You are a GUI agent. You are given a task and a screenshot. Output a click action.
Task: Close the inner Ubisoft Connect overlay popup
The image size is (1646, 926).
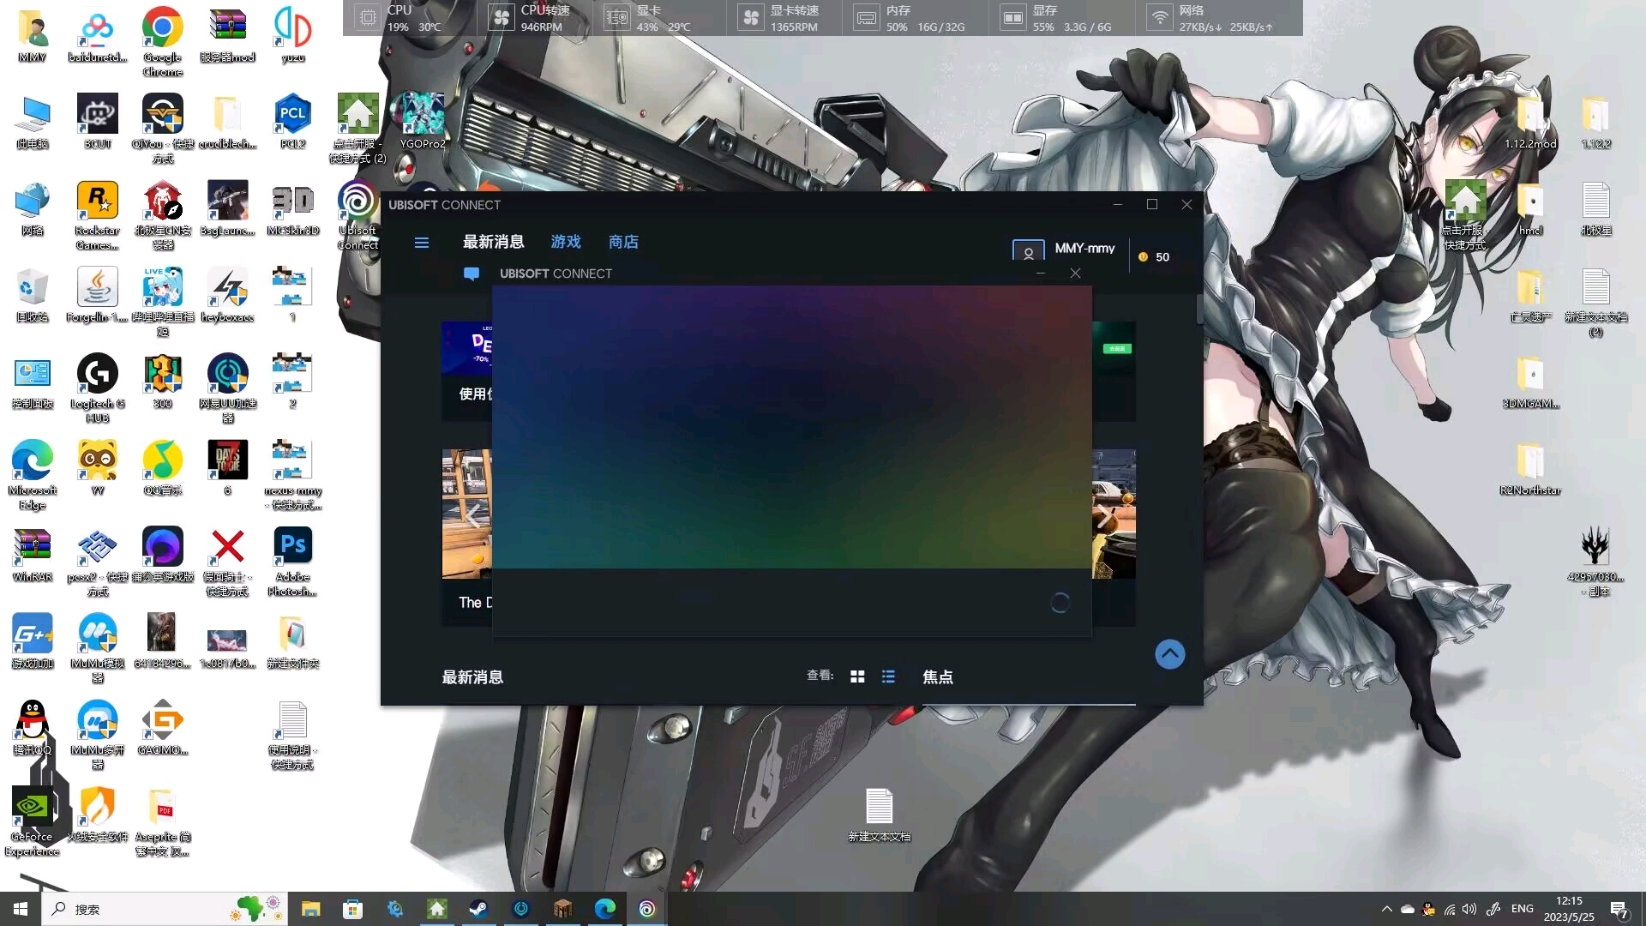click(x=1075, y=274)
